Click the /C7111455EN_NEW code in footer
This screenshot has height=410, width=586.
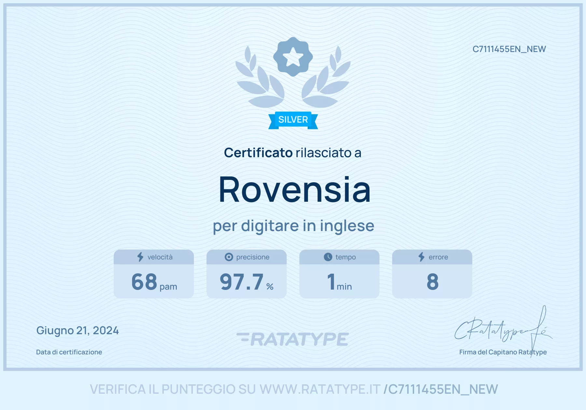point(441,389)
